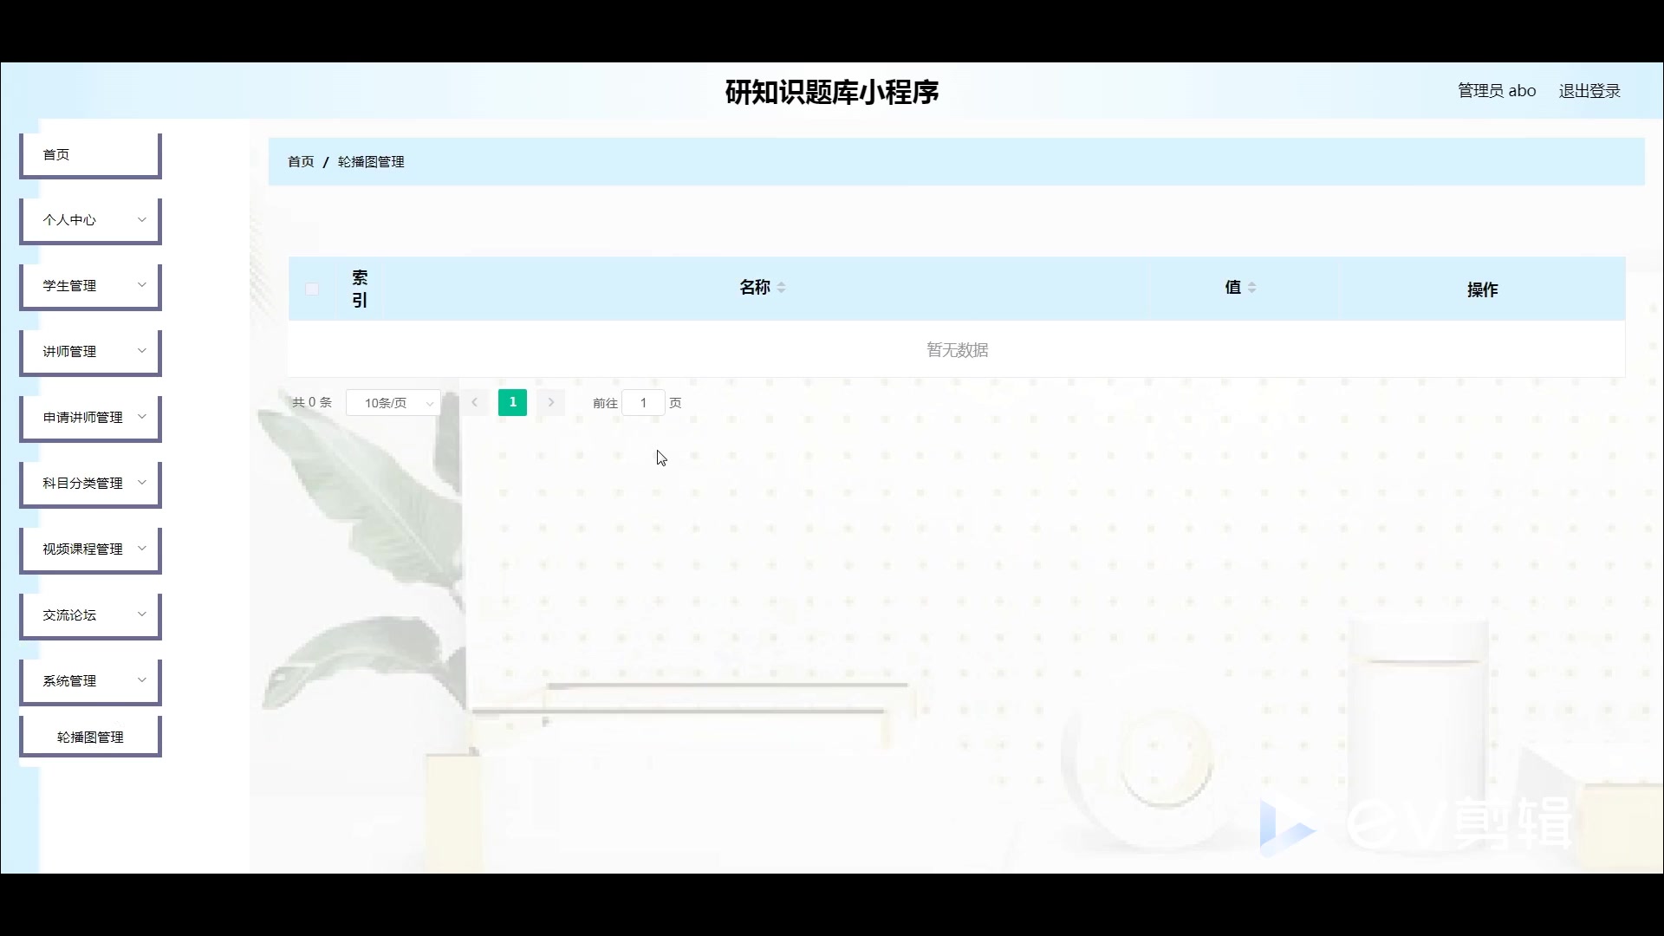This screenshot has width=1664, height=936.
Task: Select 轮播图管理 submenu item
Action: pyautogui.click(x=90, y=737)
